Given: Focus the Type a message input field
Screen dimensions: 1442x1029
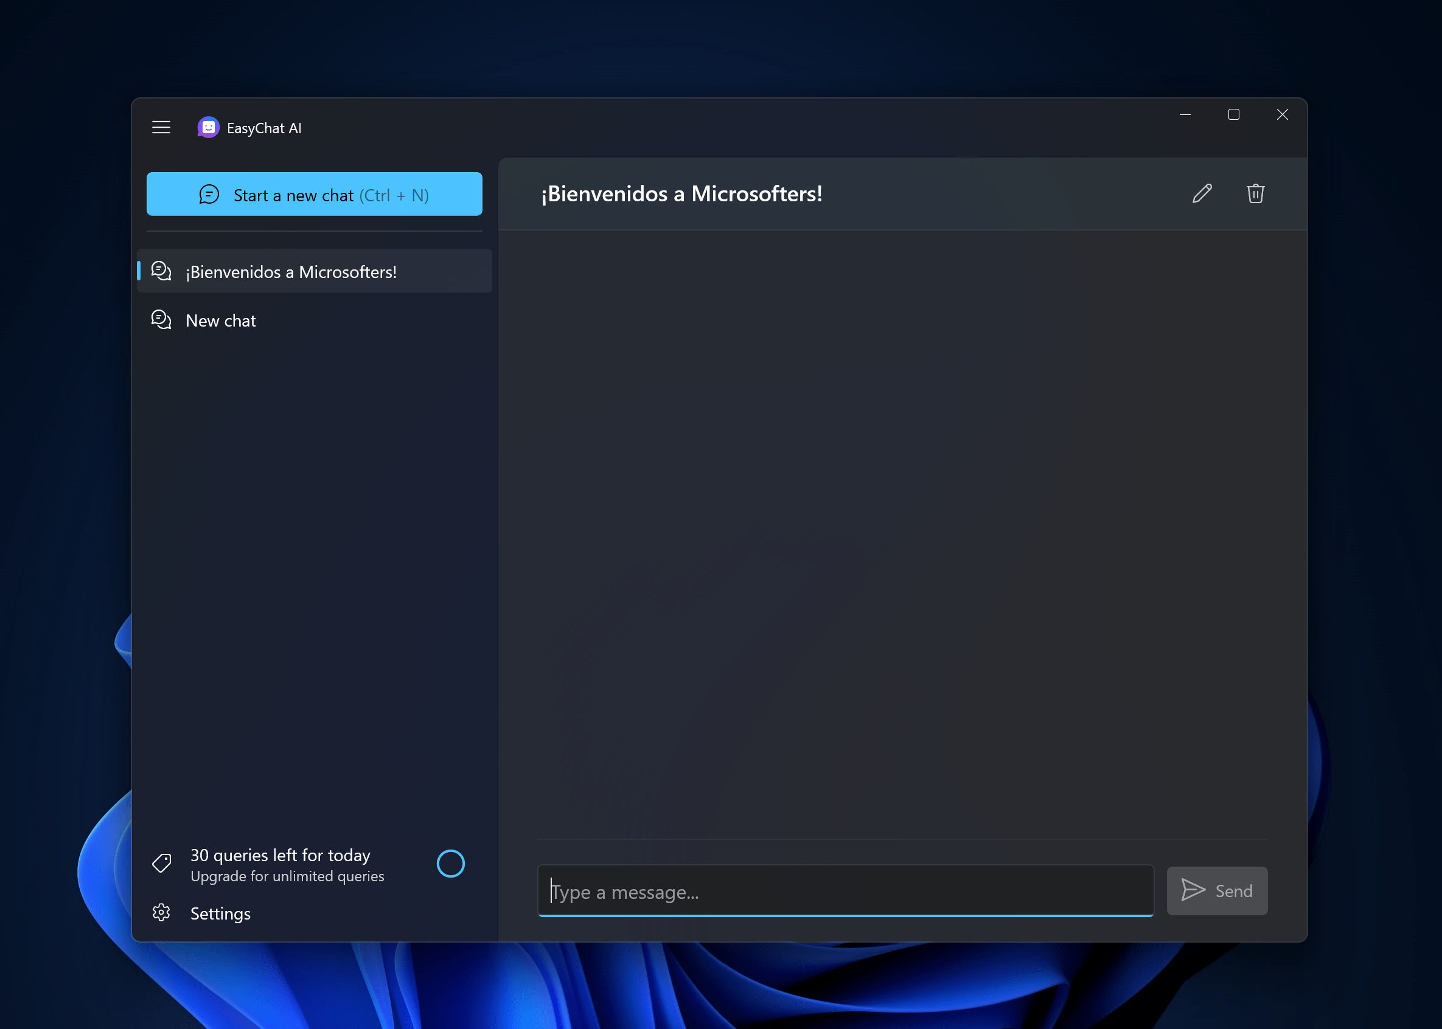Looking at the screenshot, I should pos(846,891).
